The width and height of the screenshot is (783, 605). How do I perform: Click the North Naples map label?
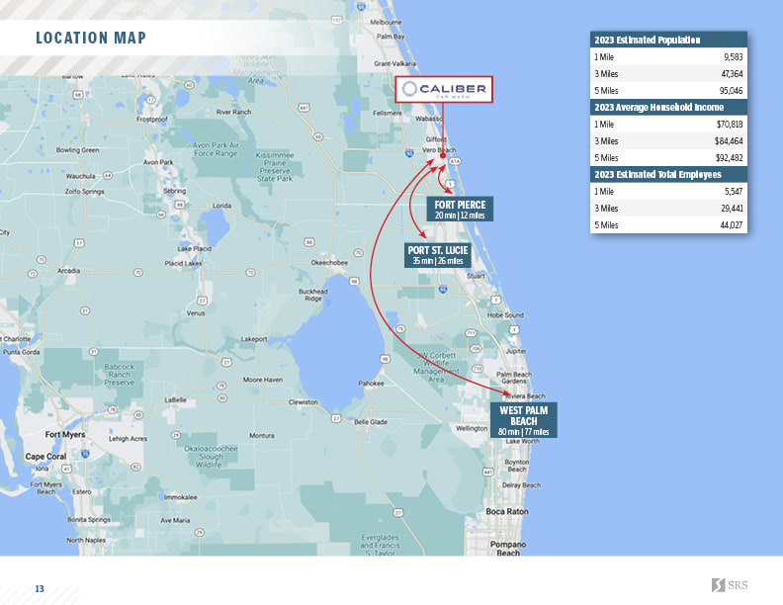[x=86, y=540]
